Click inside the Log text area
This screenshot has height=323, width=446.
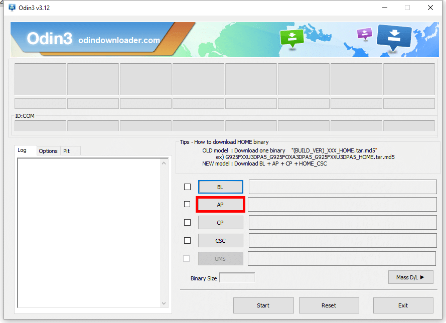tap(89, 233)
